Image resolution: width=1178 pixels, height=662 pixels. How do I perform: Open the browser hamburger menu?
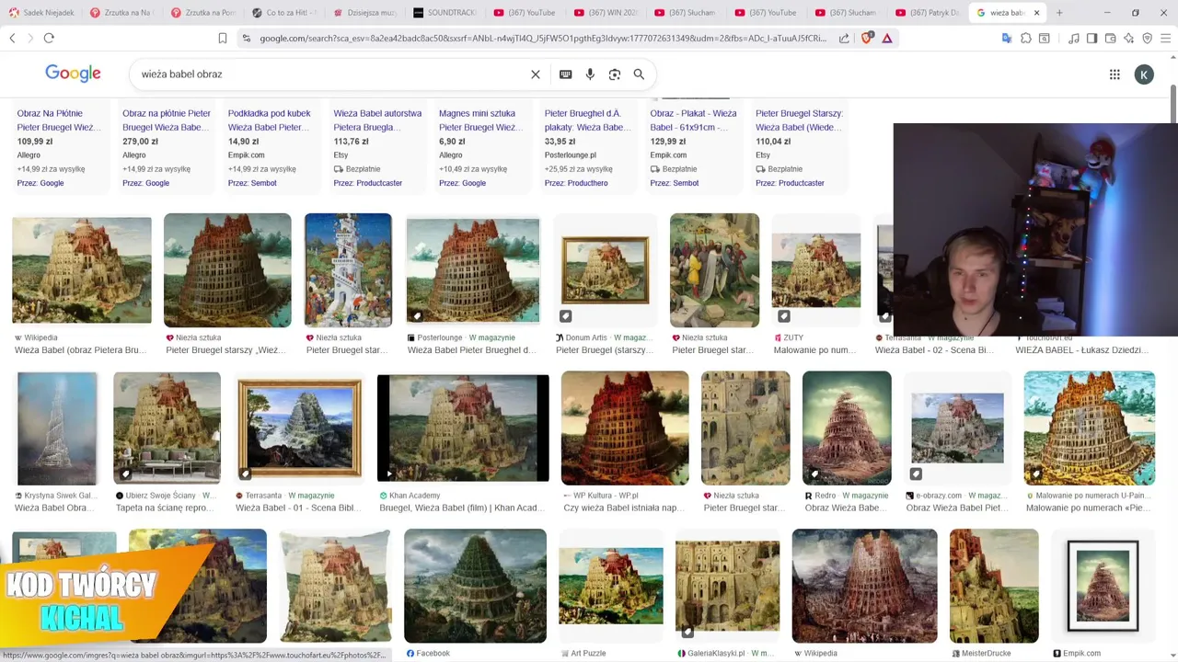[1165, 38]
